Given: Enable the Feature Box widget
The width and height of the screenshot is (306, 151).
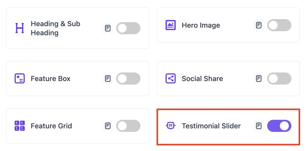Looking at the screenshot, I should coord(128,79).
